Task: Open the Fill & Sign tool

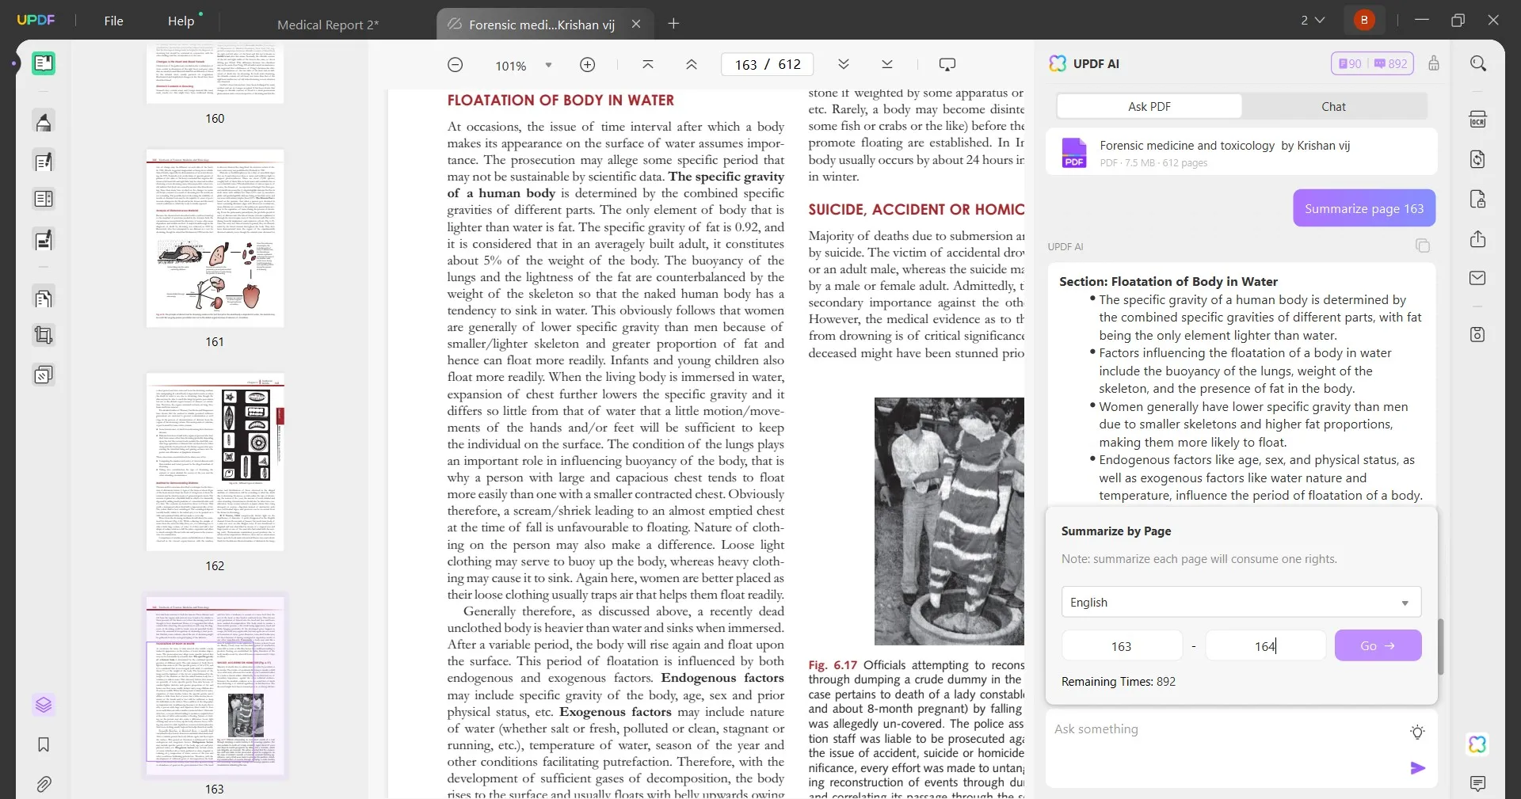Action: tap(44, 239)
